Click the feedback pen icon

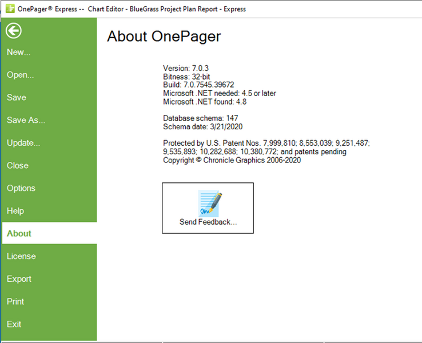tap(210, 204)
